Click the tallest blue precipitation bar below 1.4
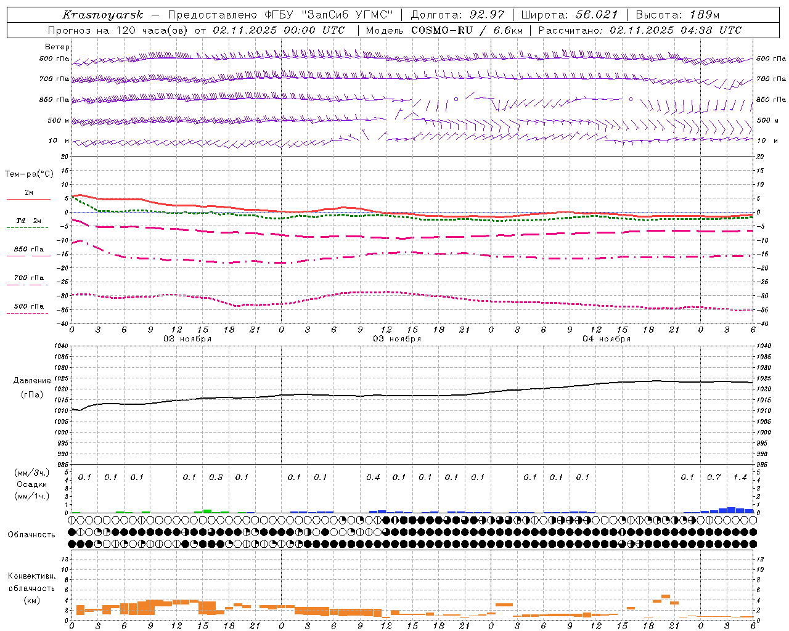This screenshot has height=631, width=789. pyautogui.click(x=731, y=510)
